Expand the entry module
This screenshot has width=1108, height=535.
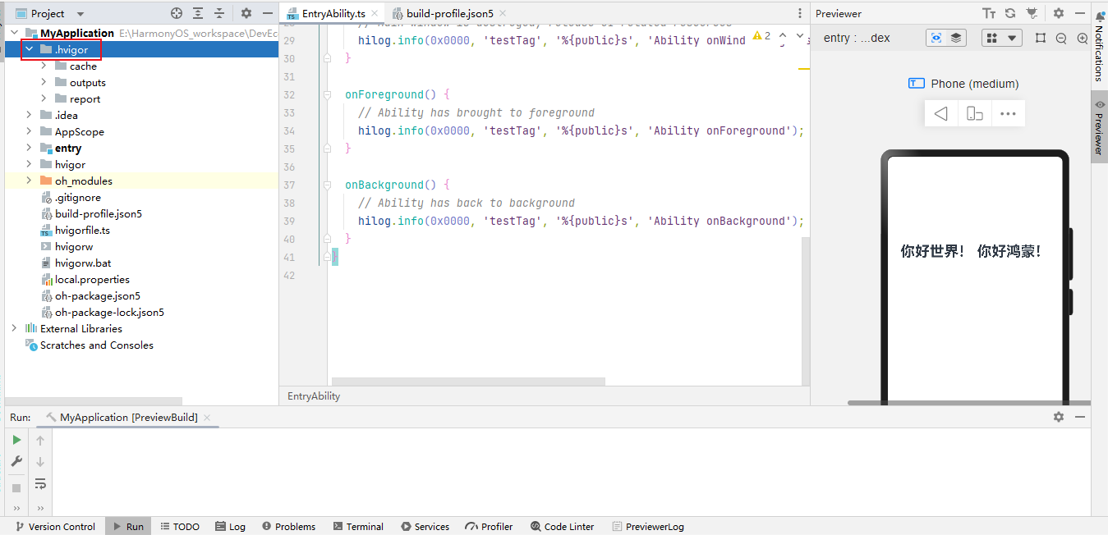pos(30,148)
